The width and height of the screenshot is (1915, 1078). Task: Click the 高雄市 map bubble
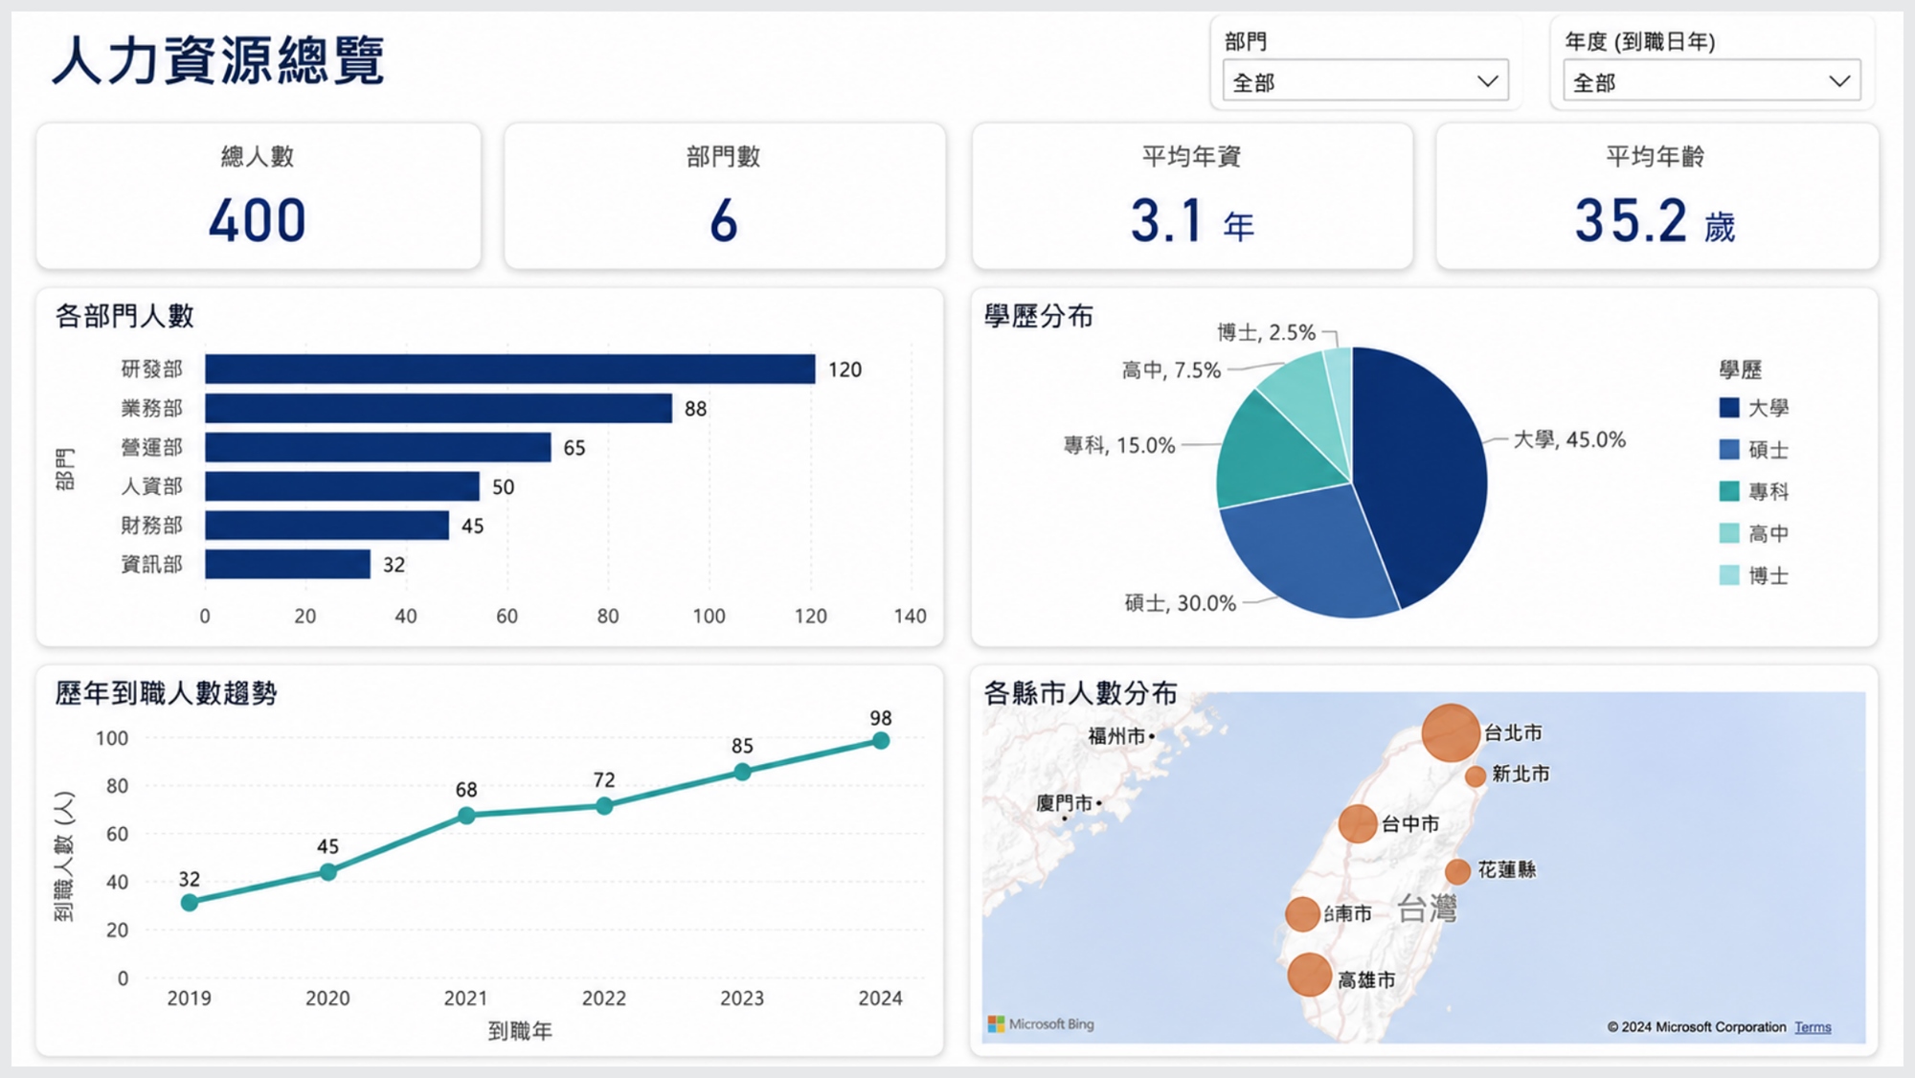point(1309,975)
